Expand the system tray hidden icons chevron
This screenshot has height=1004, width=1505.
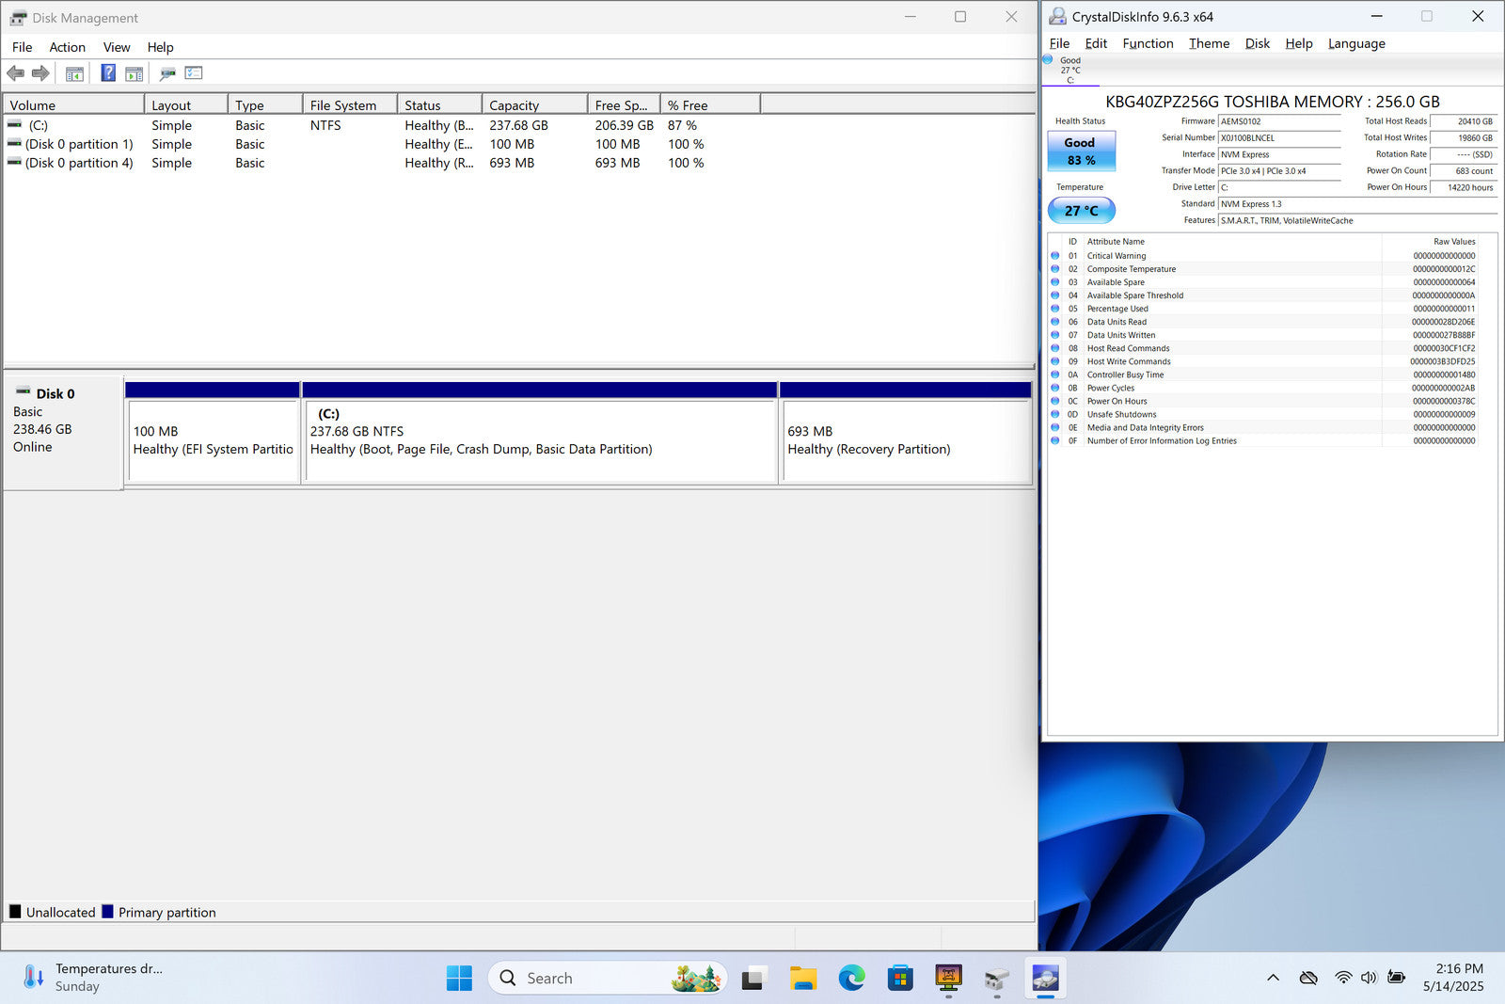(x=1273, y=978)
